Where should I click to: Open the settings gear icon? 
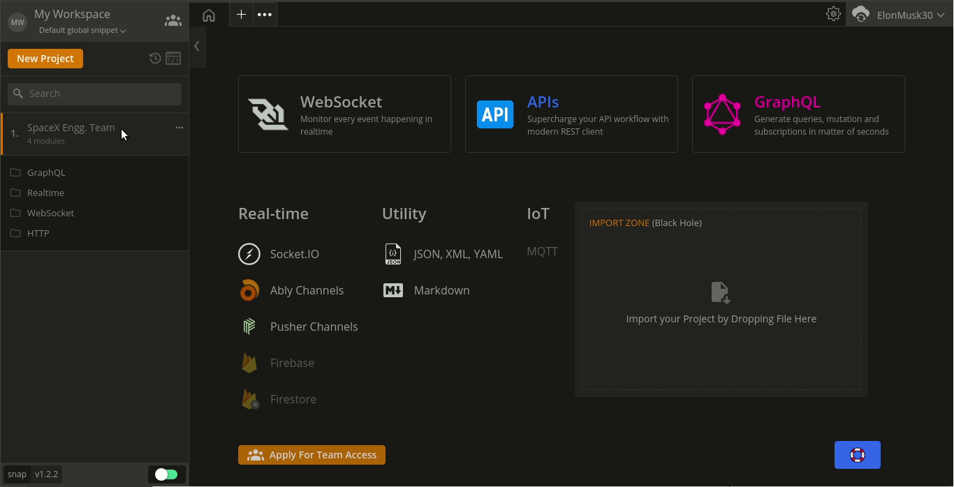(833, 14)
